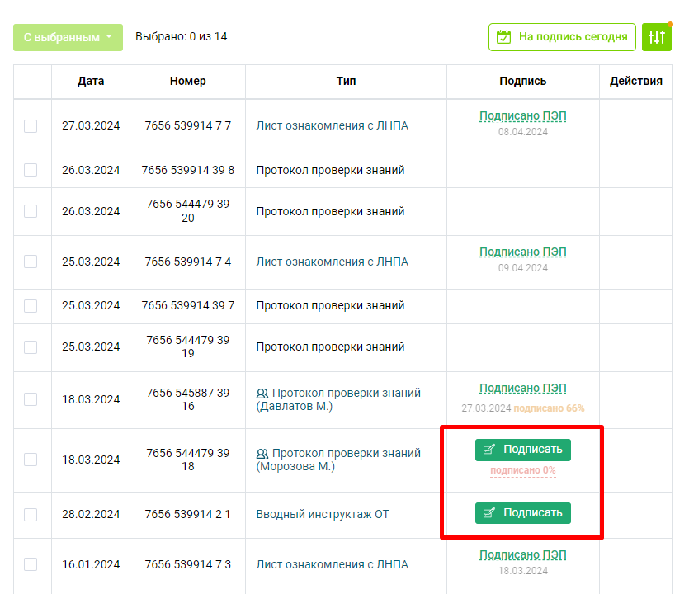Open the 'Вводный инструктаж ОТ' document link

tap(323, 515)
